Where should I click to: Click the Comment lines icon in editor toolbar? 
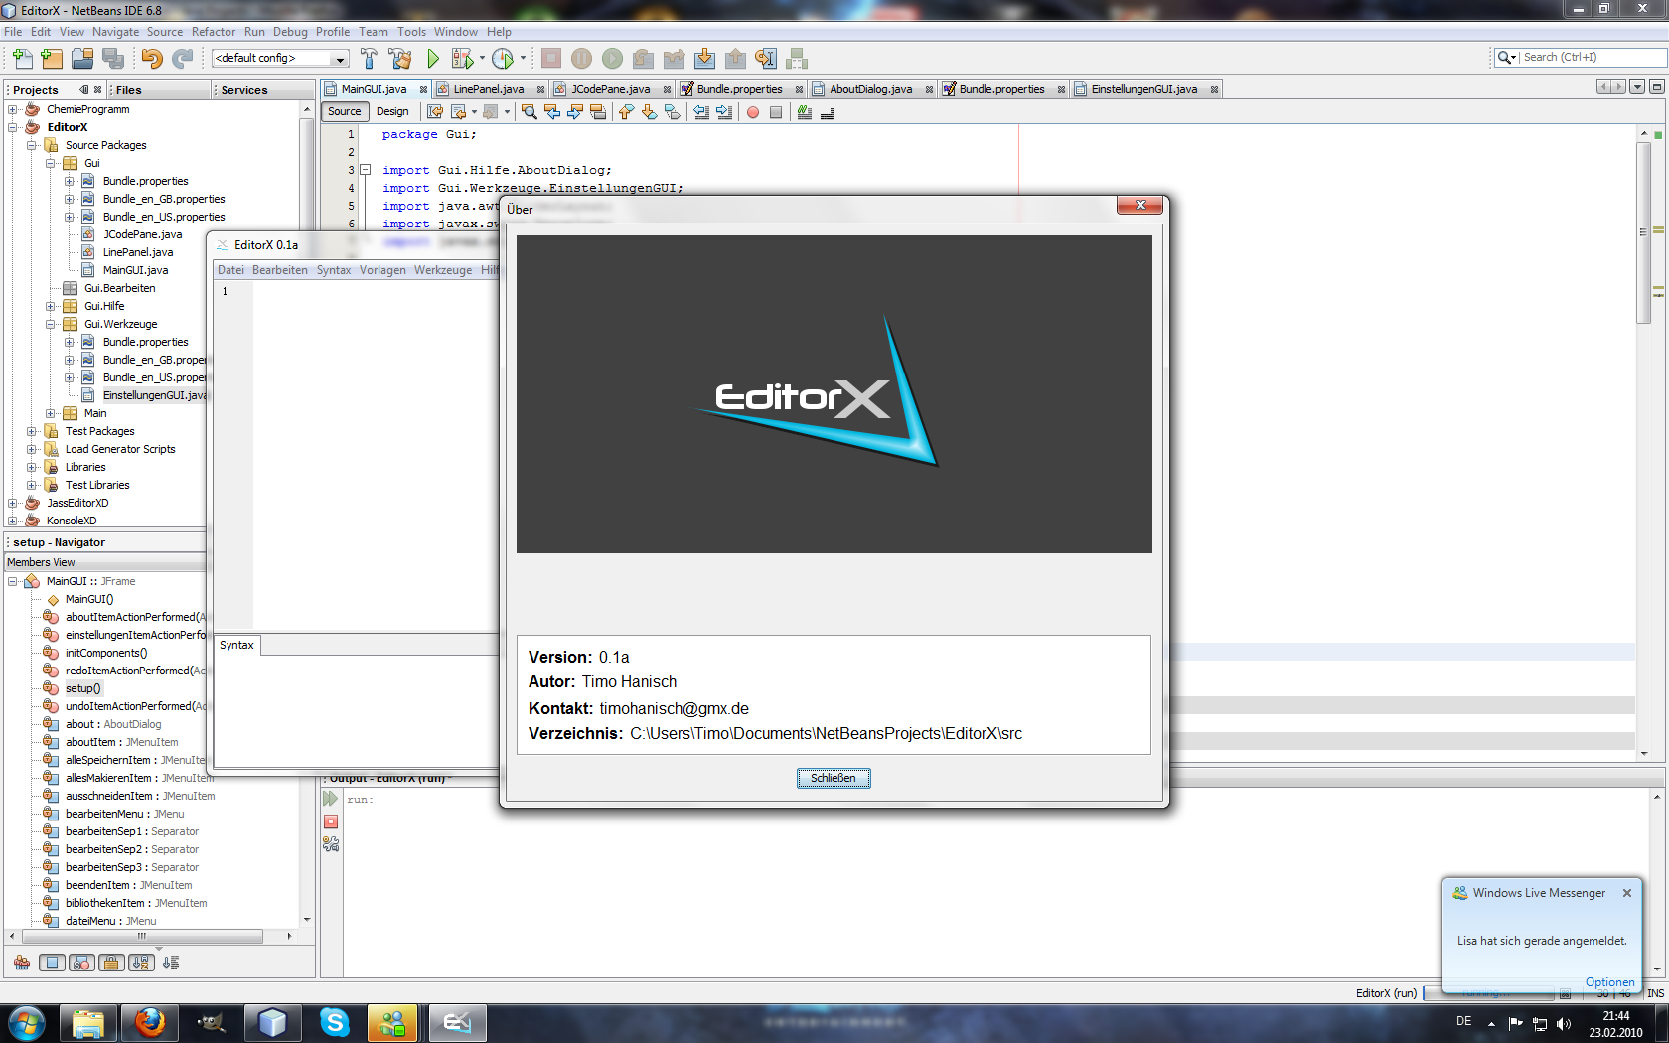coord(805,112)
